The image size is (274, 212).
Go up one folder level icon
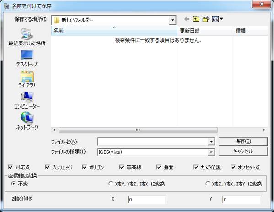[x=196, y=19]
